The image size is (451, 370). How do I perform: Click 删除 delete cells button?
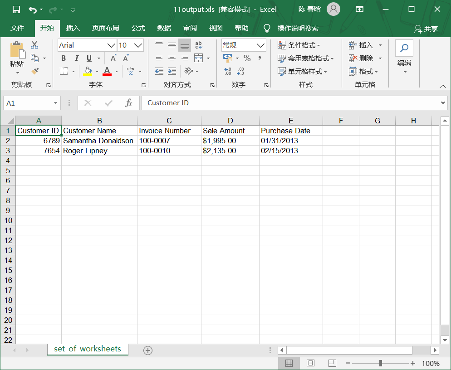(361, 58)
